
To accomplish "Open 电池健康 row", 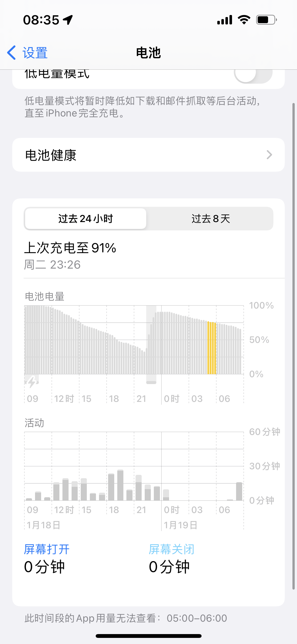I will coord(148,155).
